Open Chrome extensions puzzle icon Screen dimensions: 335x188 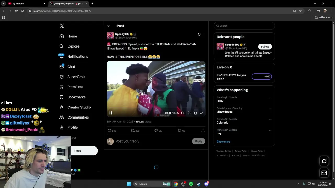(x=309, y=11)
